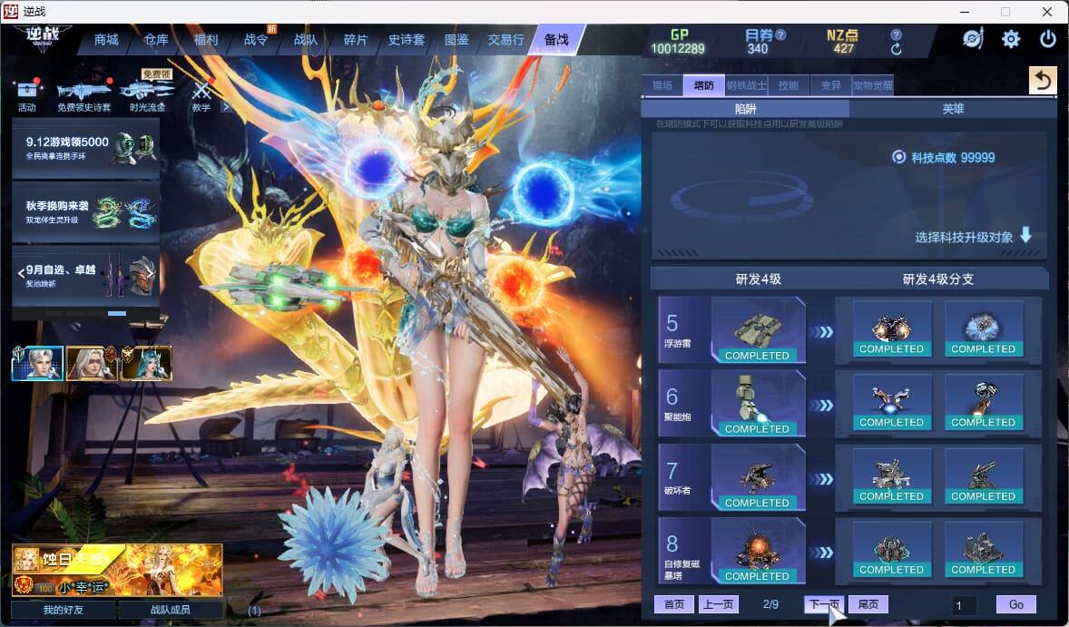Select the 破坏者 trap icon
1069x627 pixels.
tap(758, 477)
